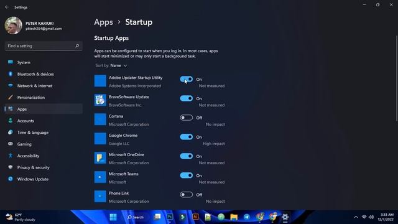Enable Cortana startup toggle
Image resolution: width=398 pixels, height=224 pixels.
coord(187,118)
